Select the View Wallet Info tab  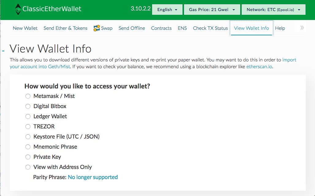click(251, 28)
